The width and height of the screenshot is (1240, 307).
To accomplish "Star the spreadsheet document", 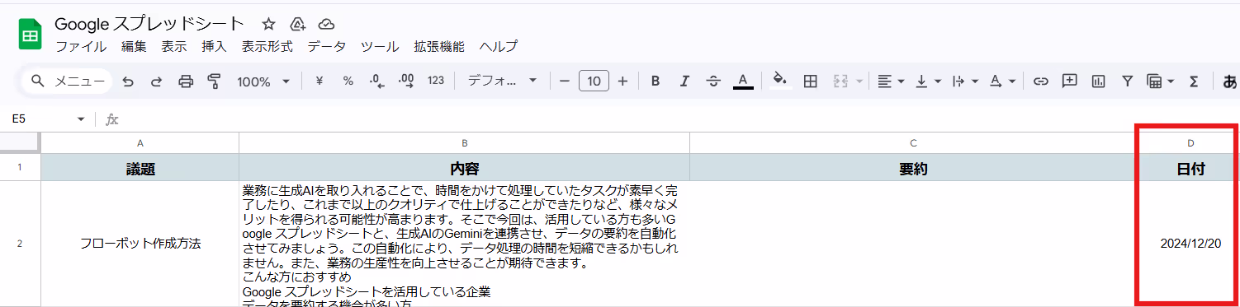I will pos(268,24).
